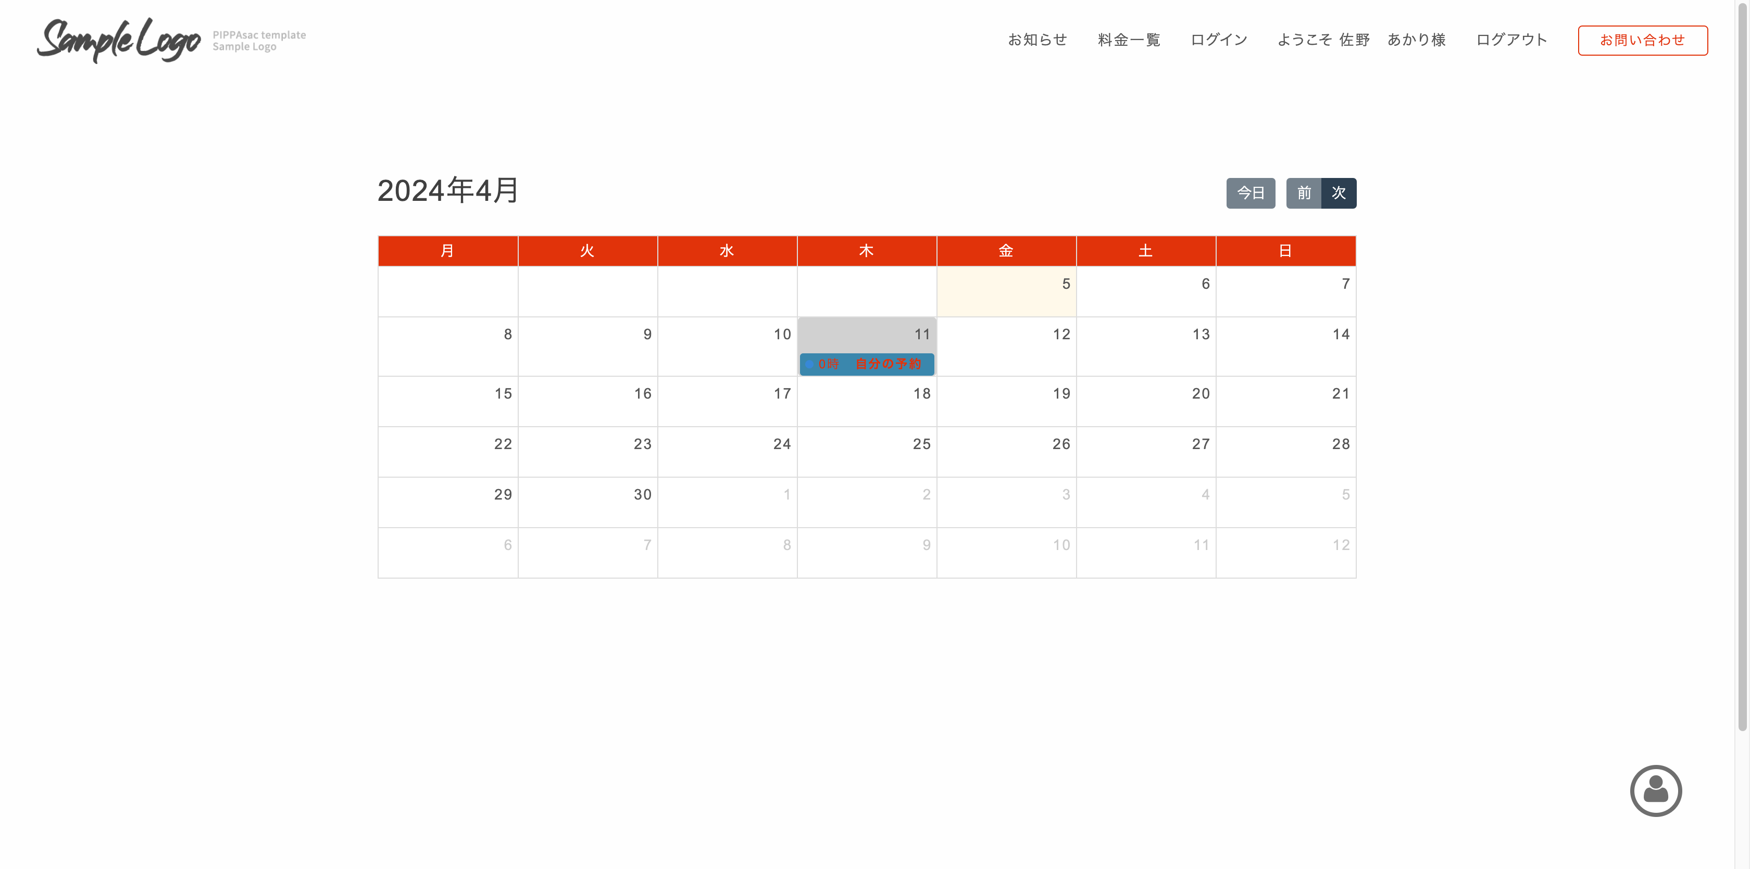This screenshot has width=1750, height=869.
Task: Click the ようこそ 佐野 あかり様 link
Action: pyautogui.click(x=1361, y=40)
